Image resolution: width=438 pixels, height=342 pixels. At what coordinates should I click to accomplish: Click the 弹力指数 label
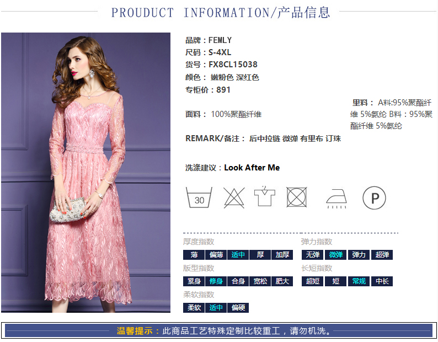[x=317, y=242]
